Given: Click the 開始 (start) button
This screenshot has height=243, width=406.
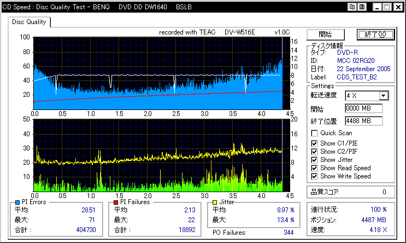Looking at the screenshot, I should click(x=326, y=34).
